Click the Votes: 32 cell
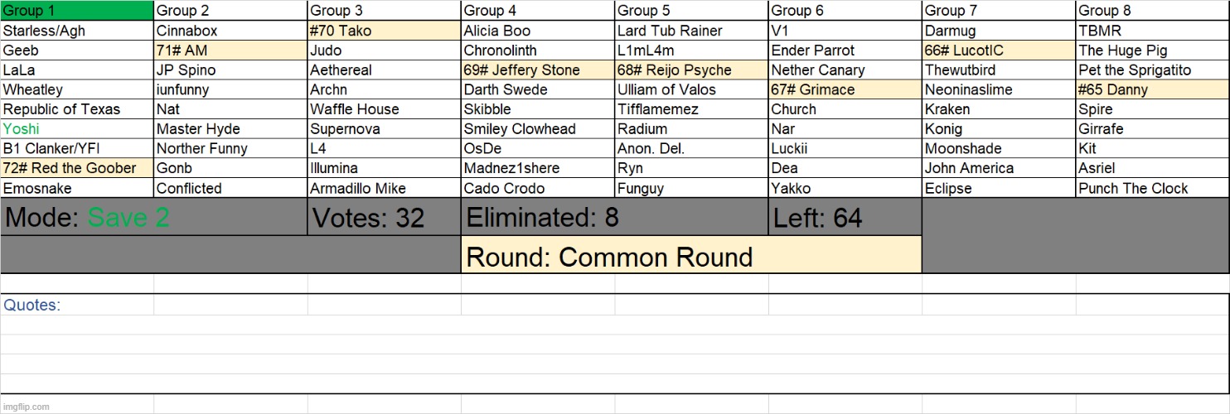Viewport: 1230px width, 414px height. point(385,217)
